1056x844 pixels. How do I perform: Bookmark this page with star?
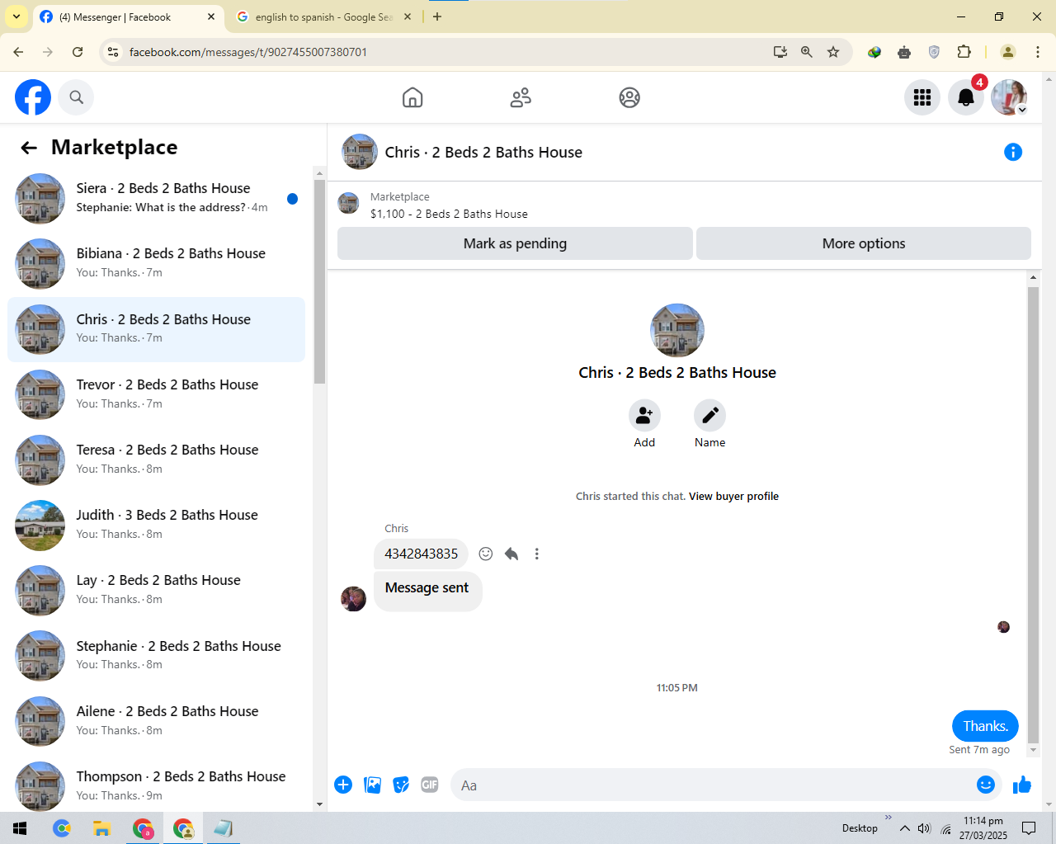833,52
